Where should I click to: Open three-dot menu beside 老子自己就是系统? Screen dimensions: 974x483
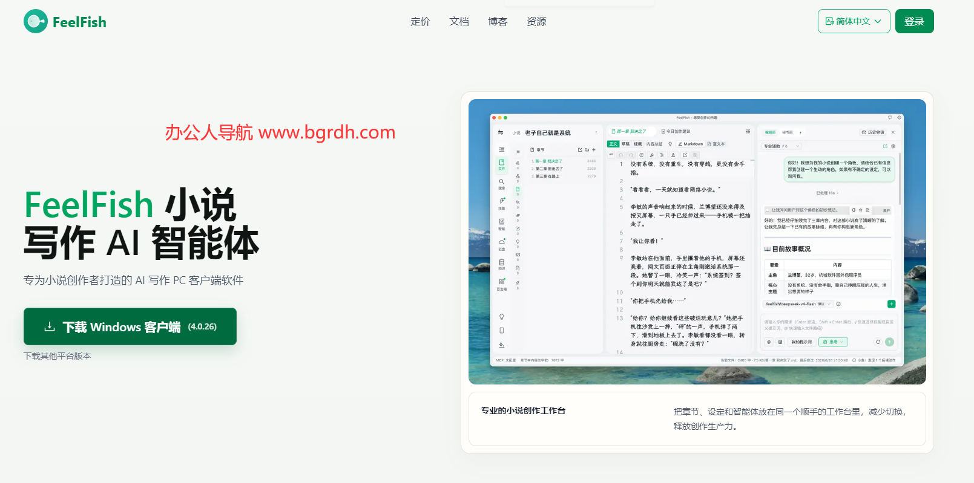596,133
